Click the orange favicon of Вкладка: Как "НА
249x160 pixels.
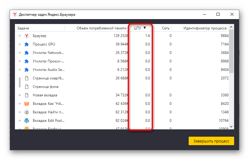click(x=27, y=104)
